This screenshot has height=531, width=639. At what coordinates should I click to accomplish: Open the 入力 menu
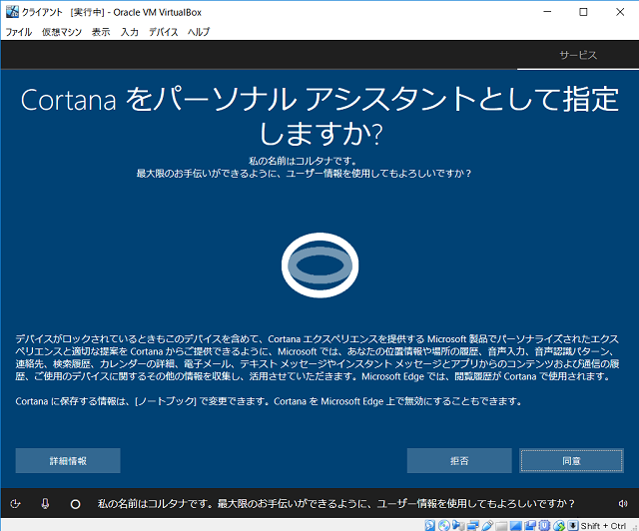point(130,32)
